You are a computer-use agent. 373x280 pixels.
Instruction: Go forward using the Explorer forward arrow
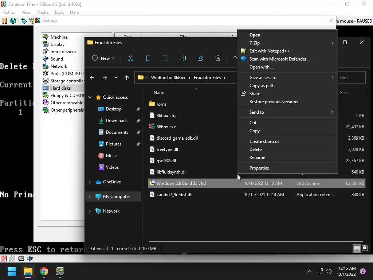105,78
